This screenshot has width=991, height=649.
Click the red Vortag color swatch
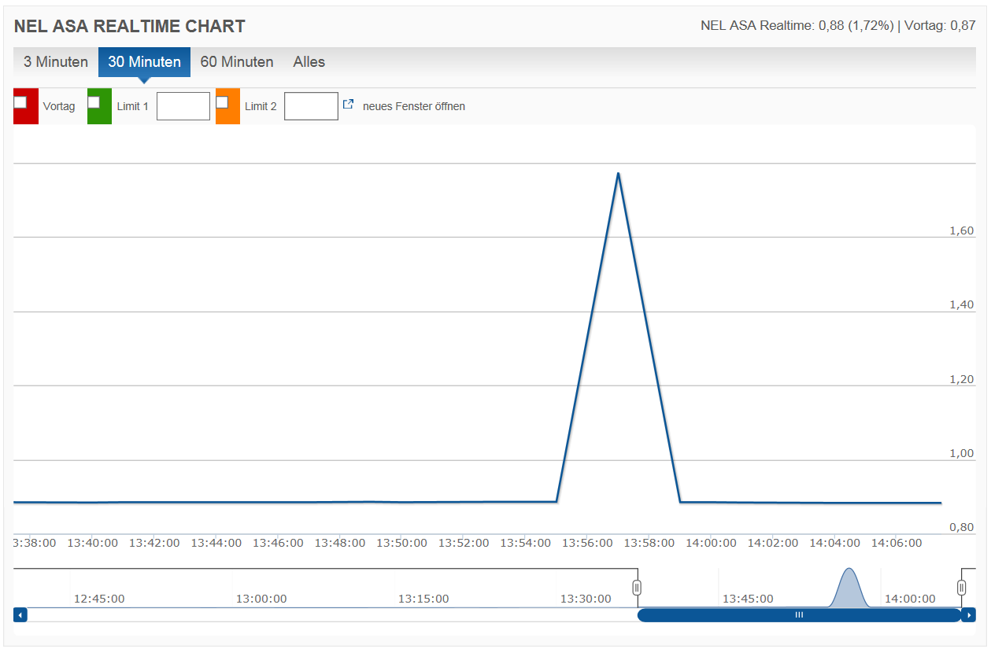pos(26,106)
